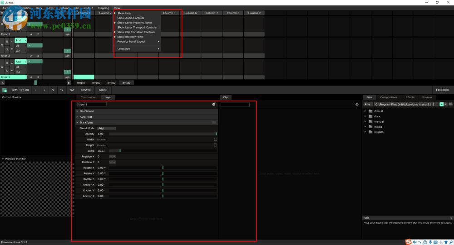Viewport: 454px width, 245px height.
Task: Adjust the Scale slider
Action: pyautogui.click(x=163, y=151)
